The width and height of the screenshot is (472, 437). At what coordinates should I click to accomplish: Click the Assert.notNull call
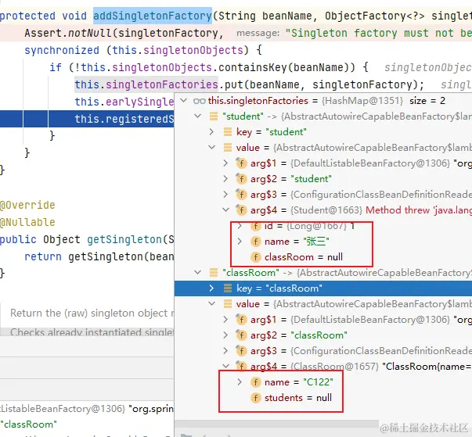(68, 33)
